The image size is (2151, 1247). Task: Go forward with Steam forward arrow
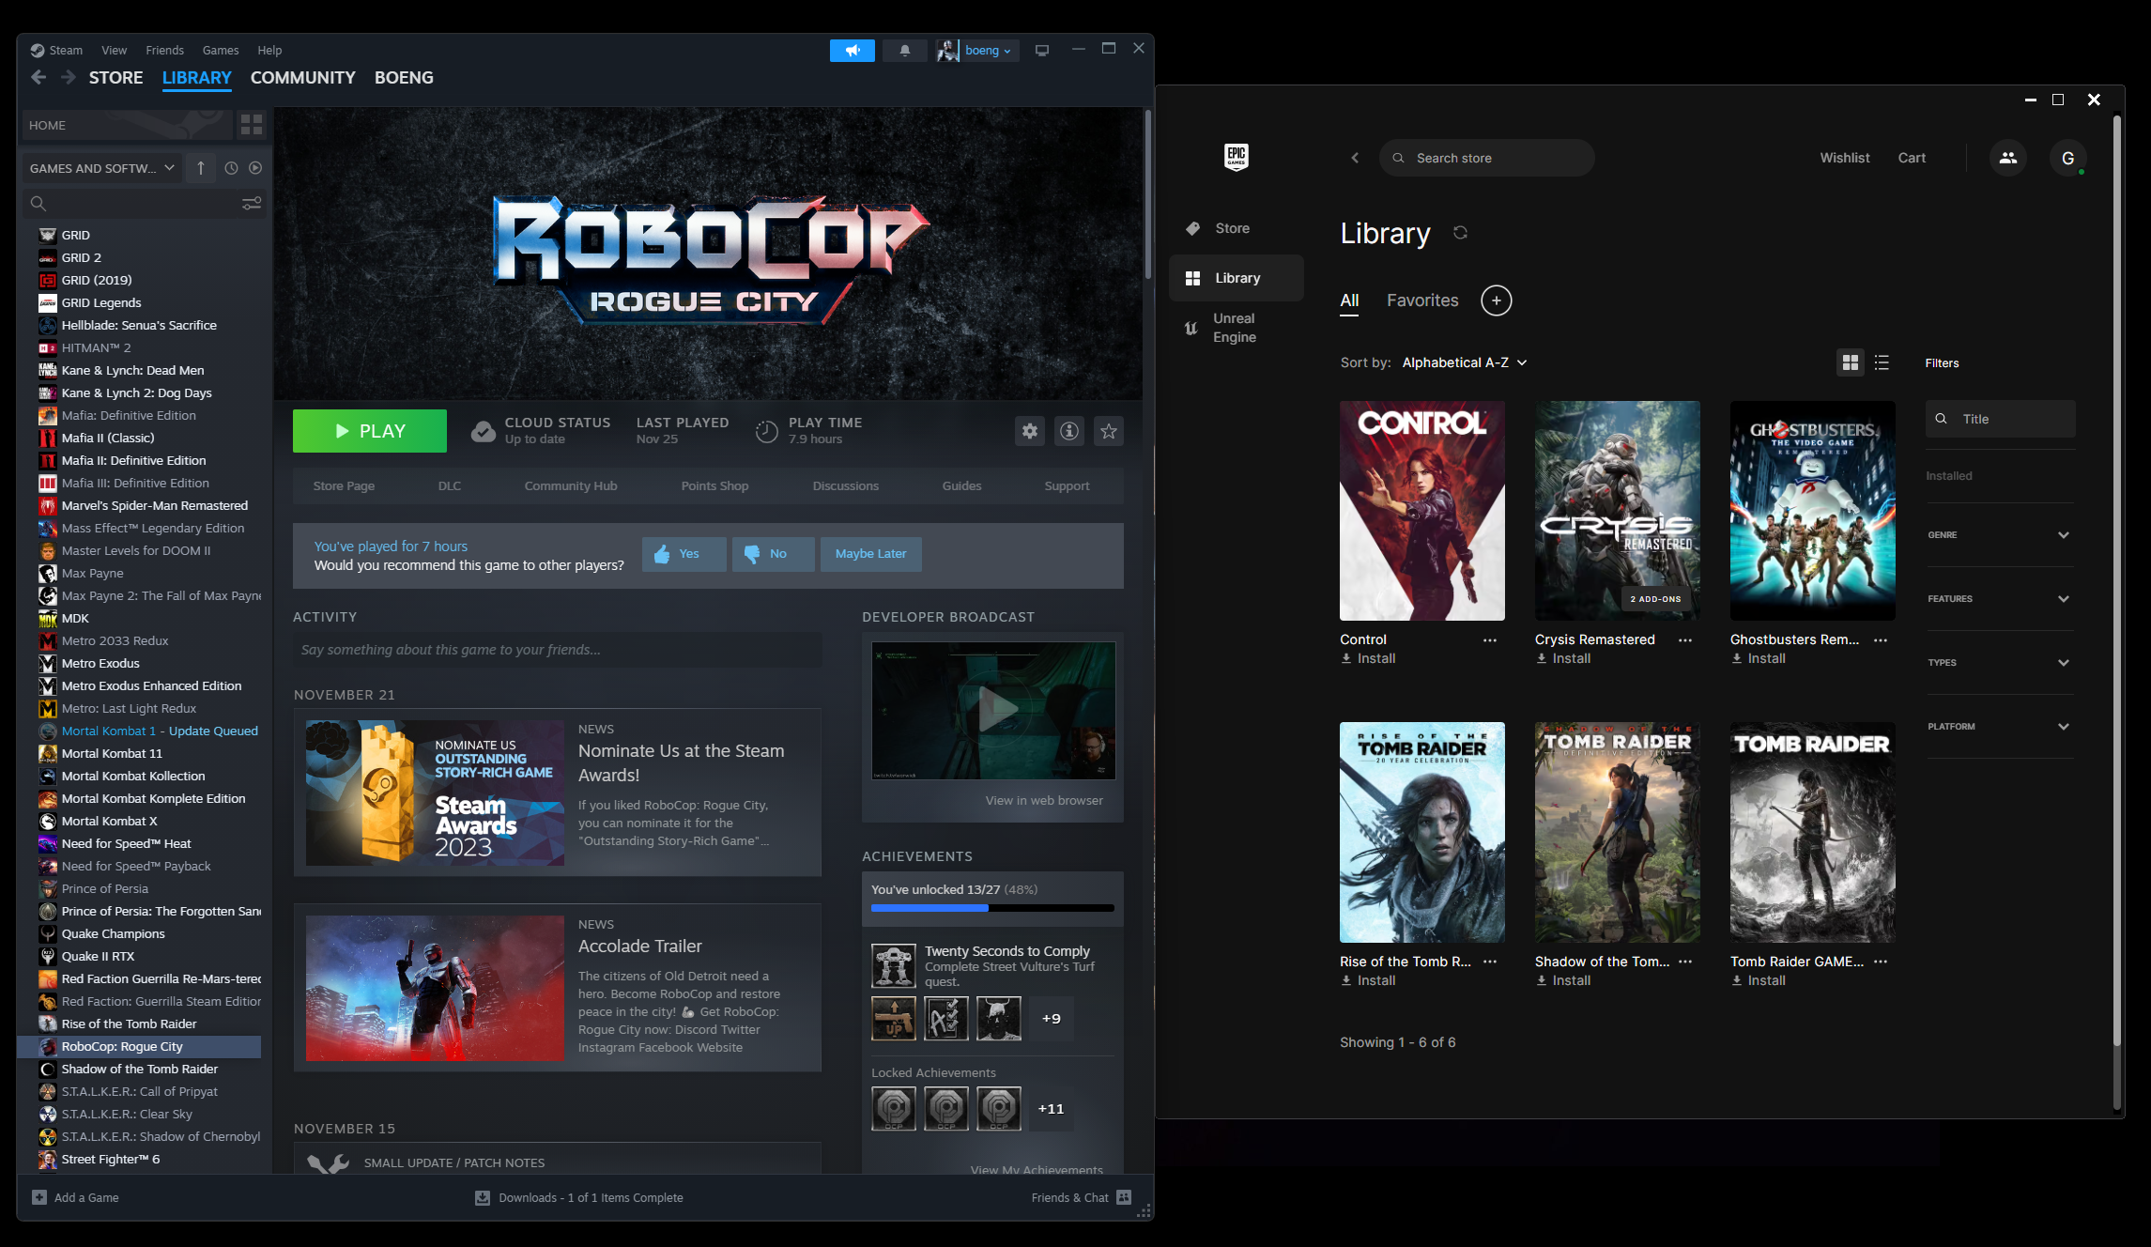(68, 78)
